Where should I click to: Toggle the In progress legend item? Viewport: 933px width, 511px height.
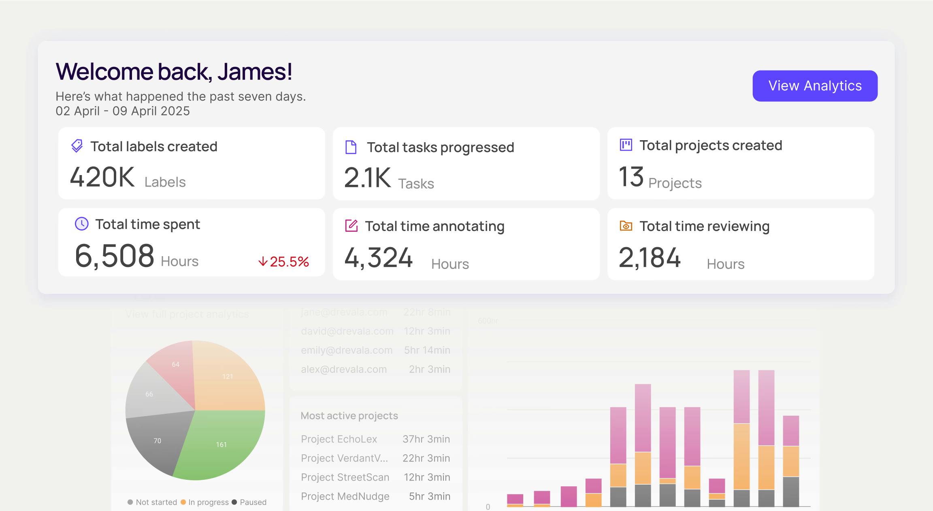coord(207,502)
